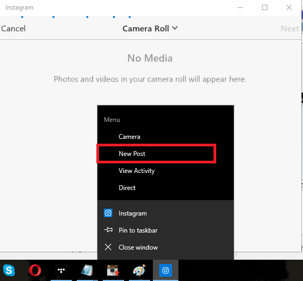
Task: Launch Opera browser from taskbar
Action: pos(35,270)
